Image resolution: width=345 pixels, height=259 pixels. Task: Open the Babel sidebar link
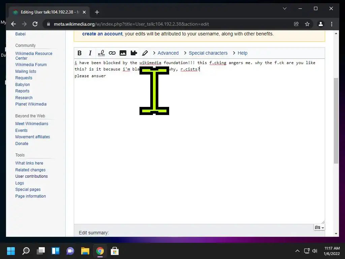pos(20,34)
